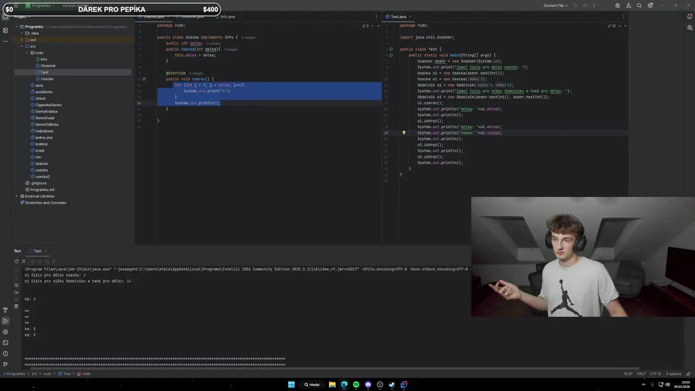The width and height of the screenshot is (695, 391).
Task: Open the Windows Start menu
Action: (292, 384)
